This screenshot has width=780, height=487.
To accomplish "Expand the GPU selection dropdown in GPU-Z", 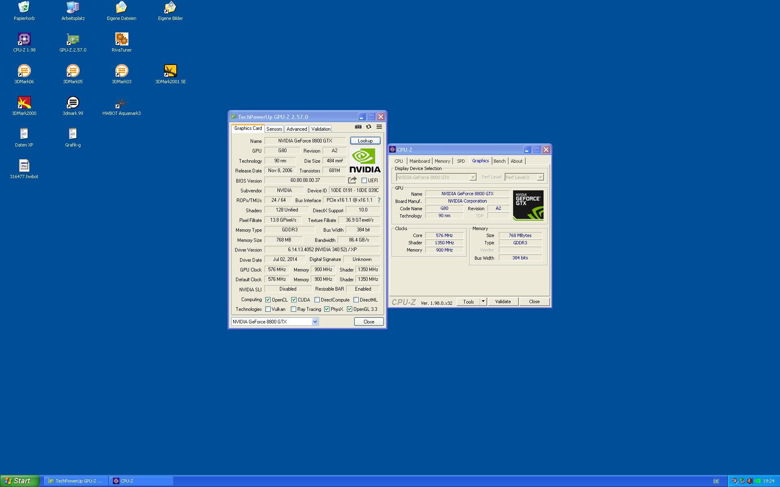I will [315, 322].
